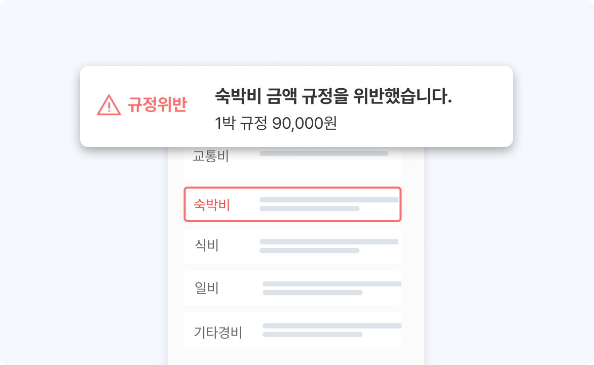Screen dimensions: 594x365
Task: Click the lower placeholder line in 숙박비 row
Action: 309,208
